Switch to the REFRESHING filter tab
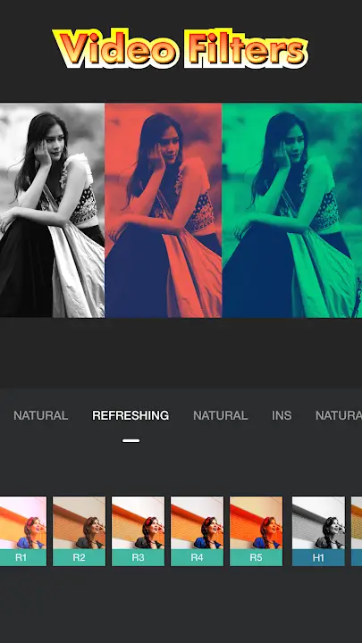This screenshot has height=643, width=362. point(130,415)
